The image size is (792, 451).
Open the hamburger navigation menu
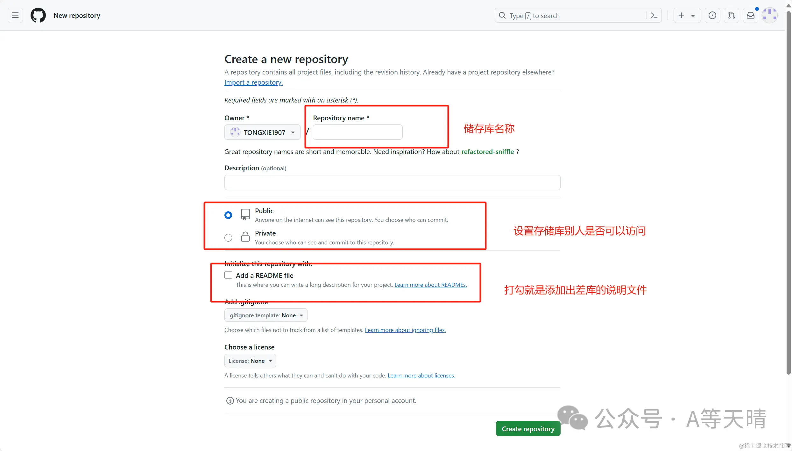(x=15, y=15)
